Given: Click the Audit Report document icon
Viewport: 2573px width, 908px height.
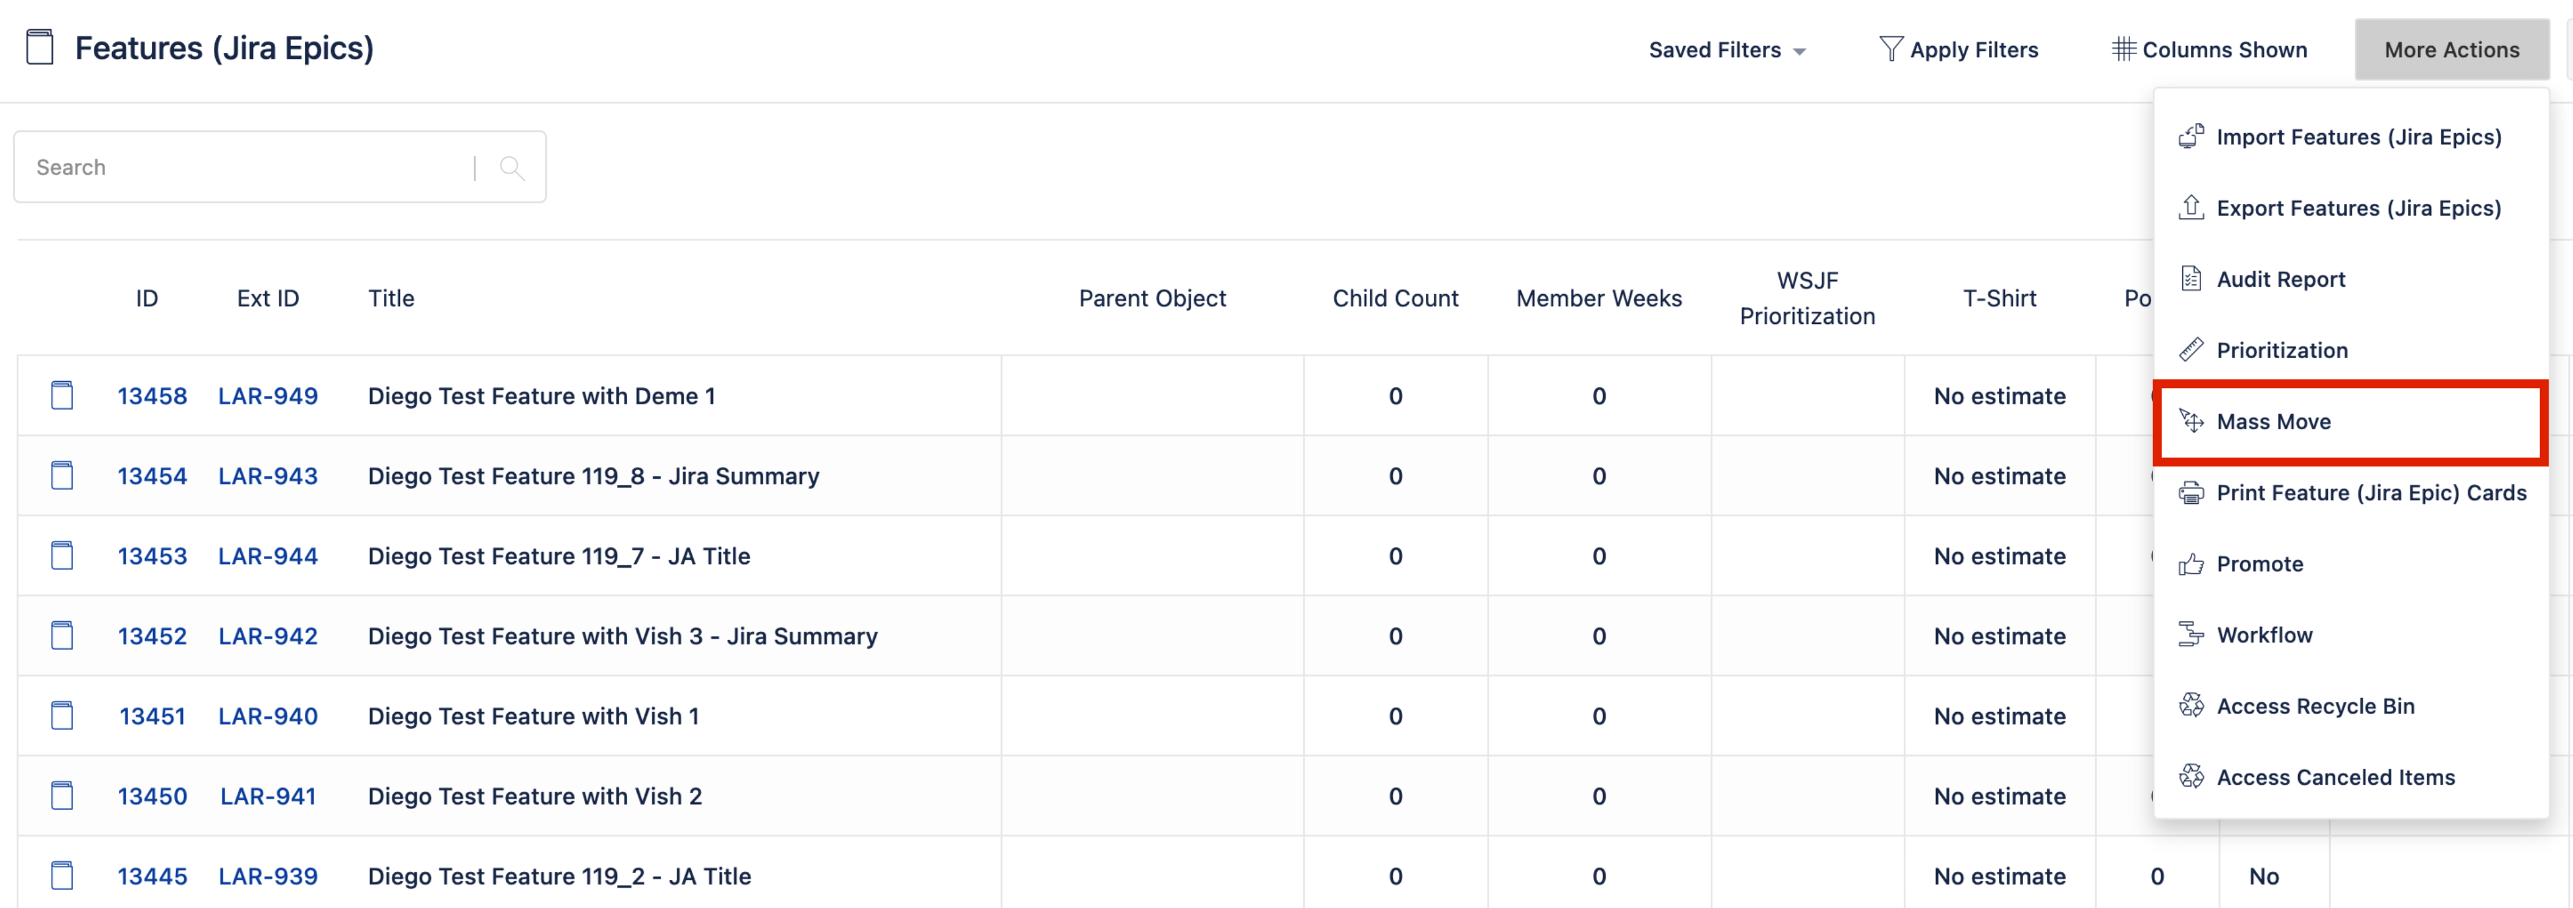Looking at the screenshot, I should [2190, 279].
